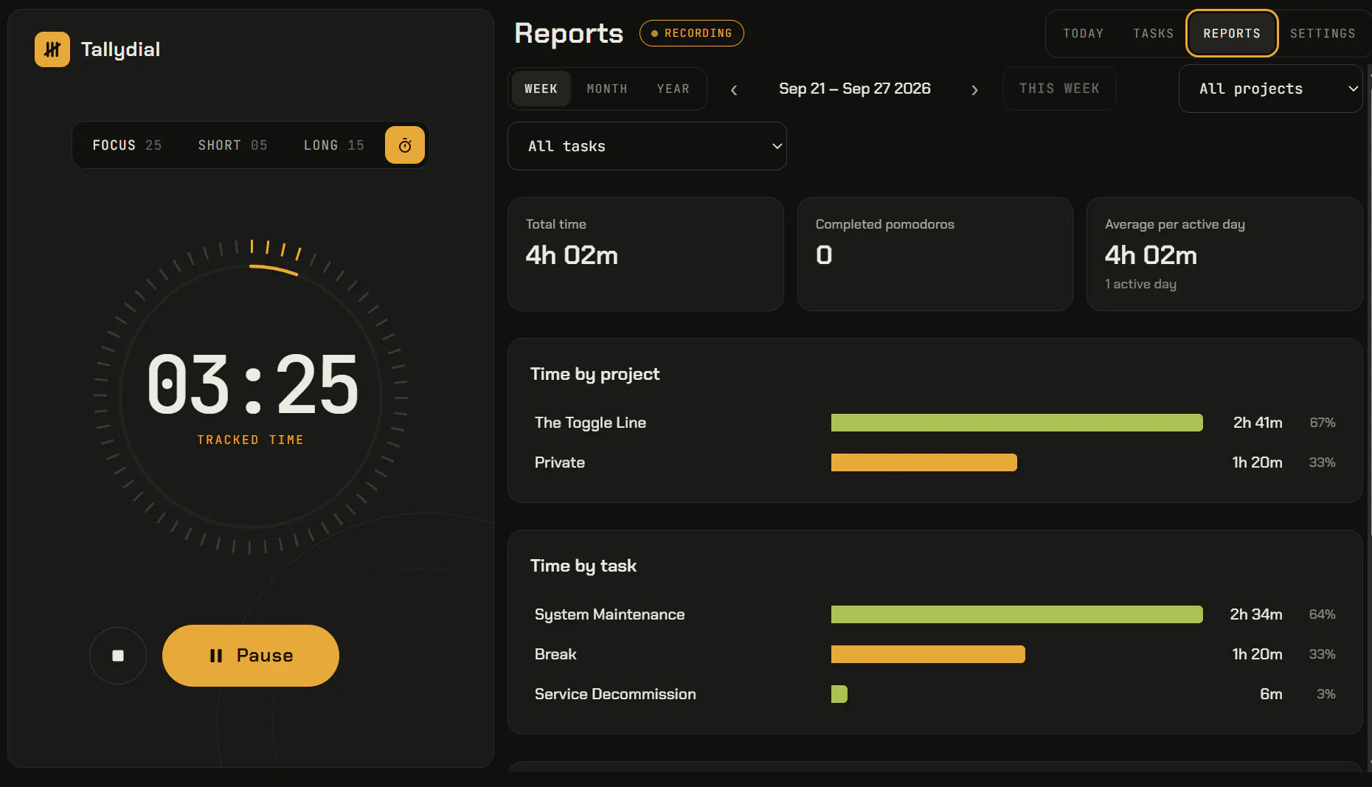Image resolution: width=1372 pixels, height=787 pixels.
Task: Select the Long 15 break mode
Action: point(334,145)
